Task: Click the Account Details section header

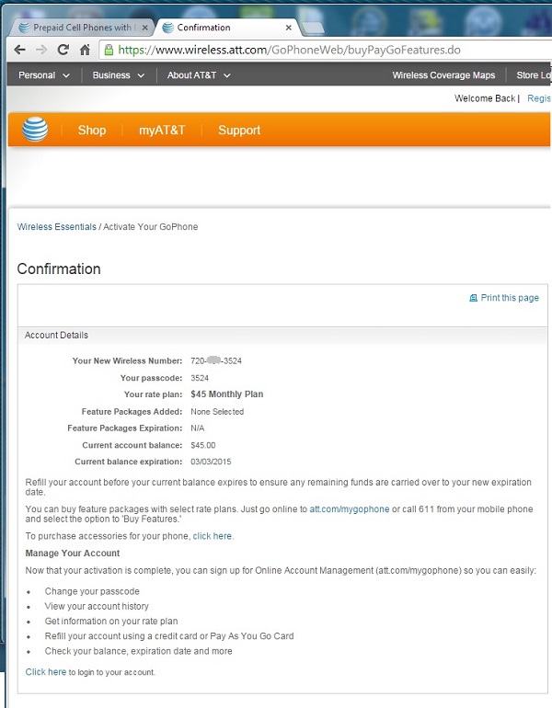Action: click(x=56, y=335)
